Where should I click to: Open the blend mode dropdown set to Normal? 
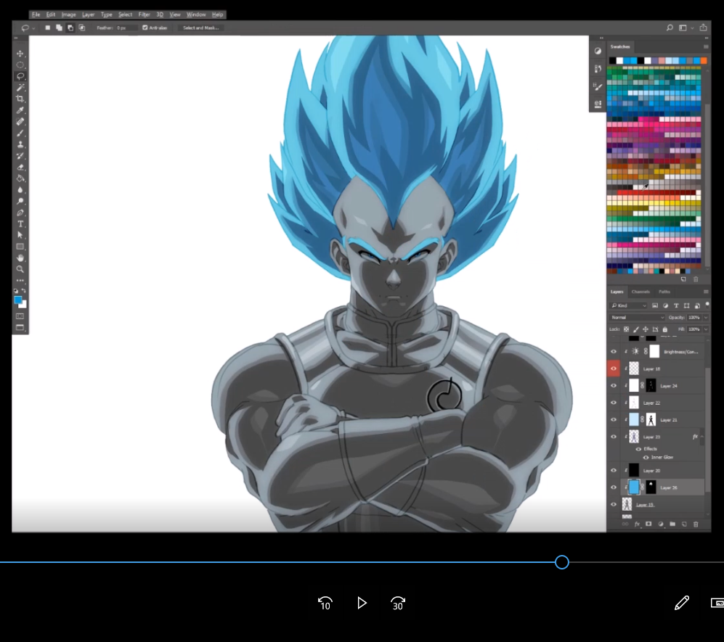tap(638, 318)
